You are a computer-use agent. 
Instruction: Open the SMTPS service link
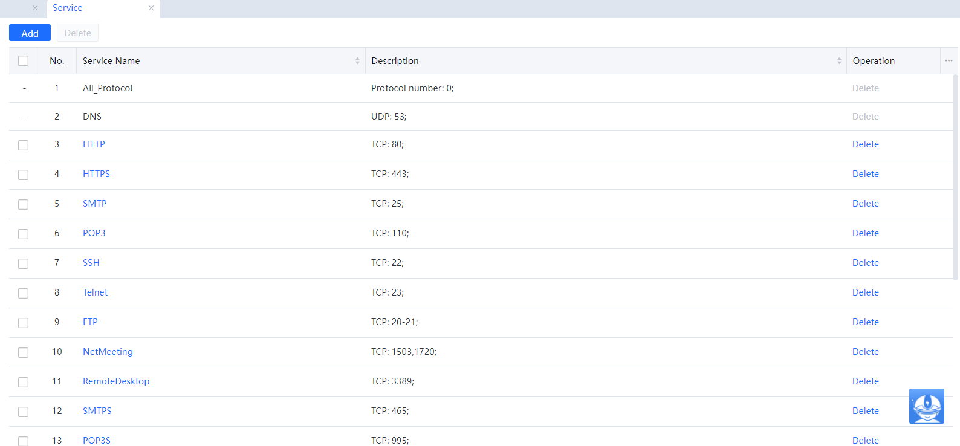coord(97,411)
